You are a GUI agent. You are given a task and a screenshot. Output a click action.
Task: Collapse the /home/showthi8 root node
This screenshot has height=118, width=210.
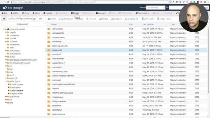point(3,29)
